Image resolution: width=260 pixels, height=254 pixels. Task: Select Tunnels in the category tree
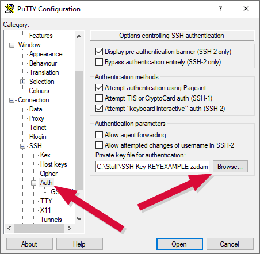coord(51,220)
